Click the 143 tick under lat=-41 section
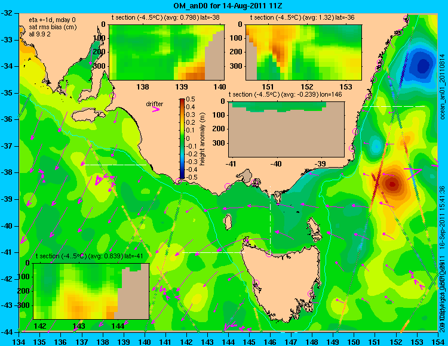The height and width of the screenshot is (346, 448). 79,326
